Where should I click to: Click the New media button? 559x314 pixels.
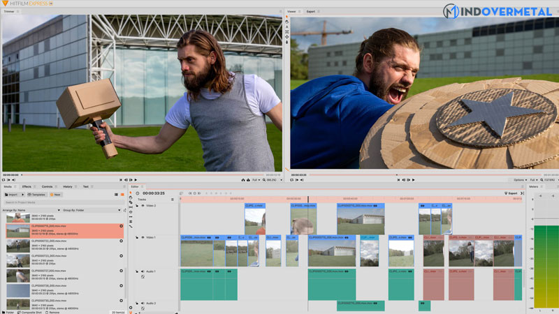(x=55, y=195)
